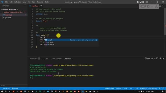Open Windows taskbar search

click(6, 91)
